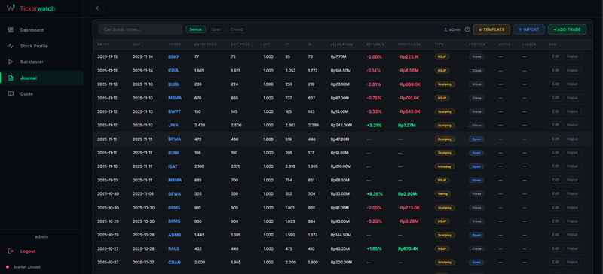Click Edit on the CDIA trade row

(x=556, y=70)
